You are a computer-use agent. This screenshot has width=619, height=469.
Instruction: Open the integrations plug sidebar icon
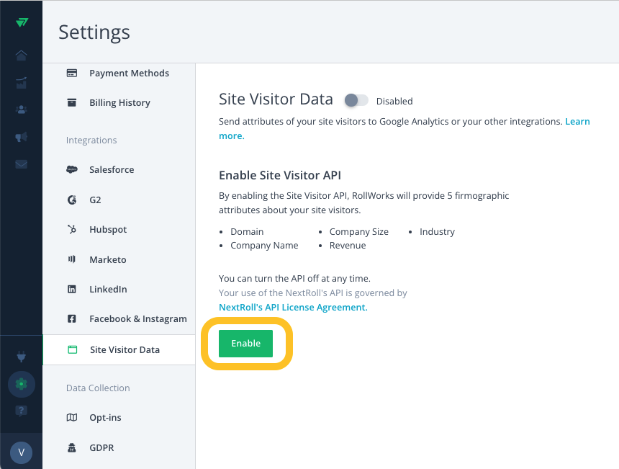[x=22, y=357]
